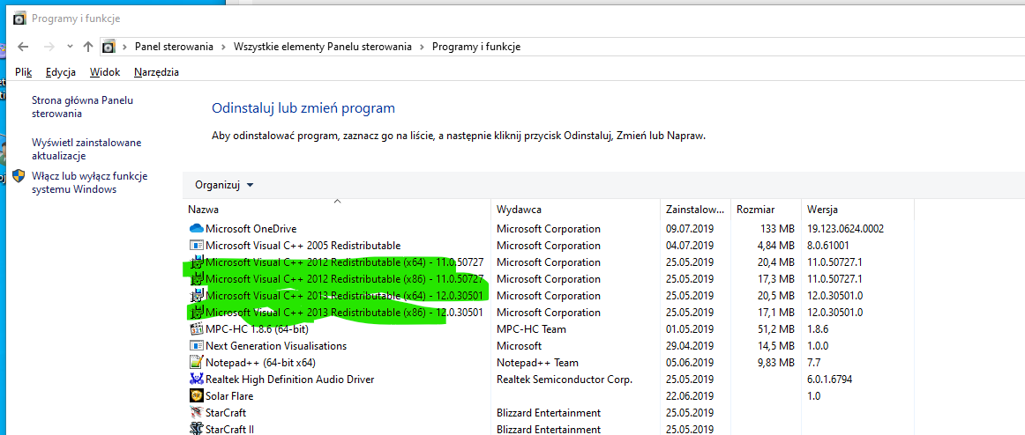Image resolution: width=1025 pixels, height=435 pixels.
Task: Click Wszystkie elementy Panelu sterowania breadcrumb
Action: (x=322, y=47)
